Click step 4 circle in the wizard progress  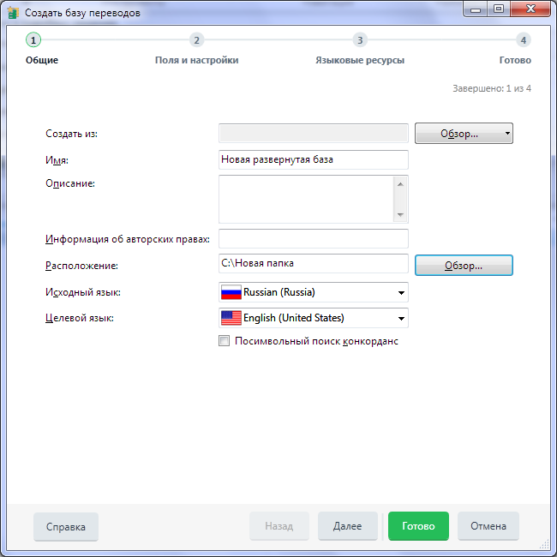pyautogui.click(x=524, y=40)
